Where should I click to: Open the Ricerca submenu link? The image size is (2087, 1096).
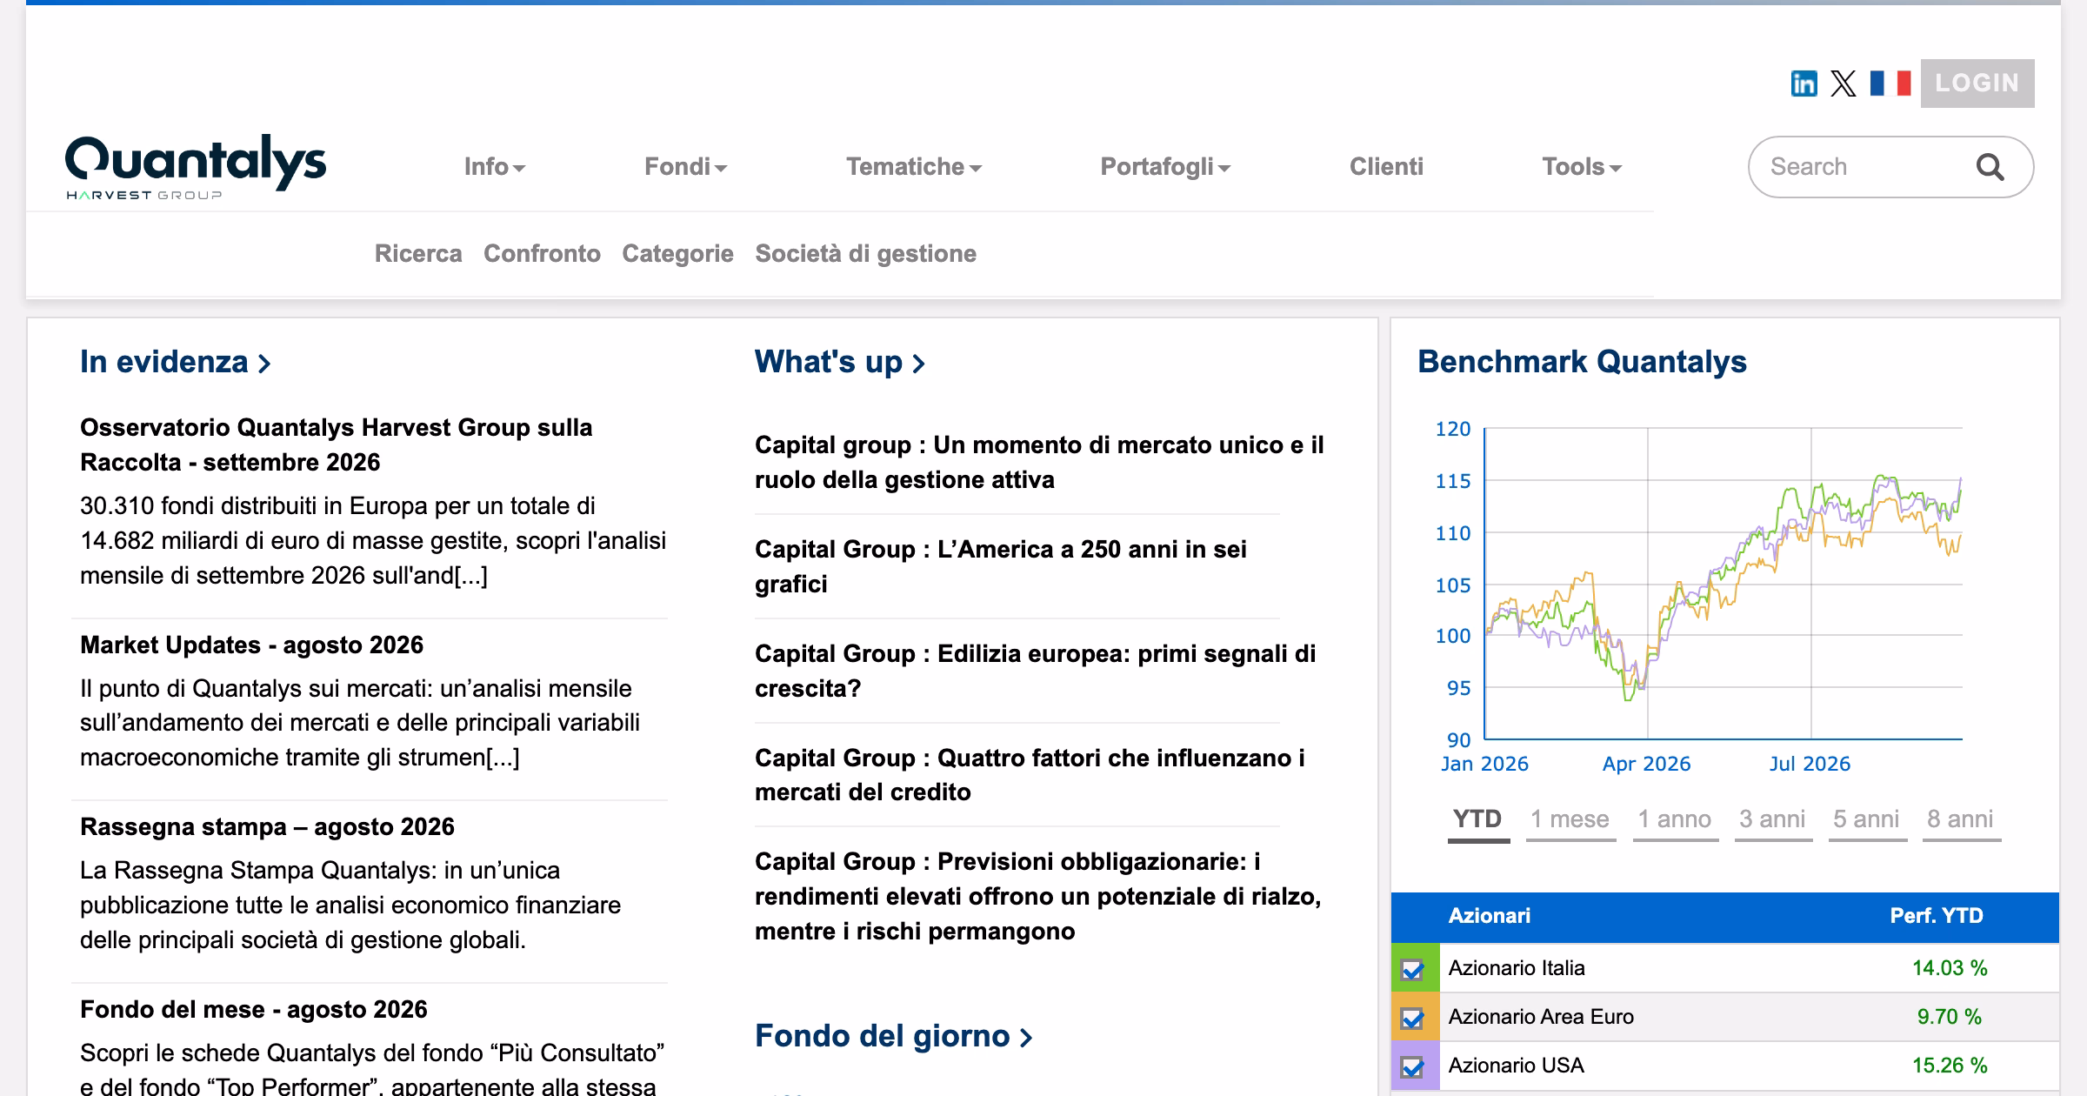click(418, 253)
